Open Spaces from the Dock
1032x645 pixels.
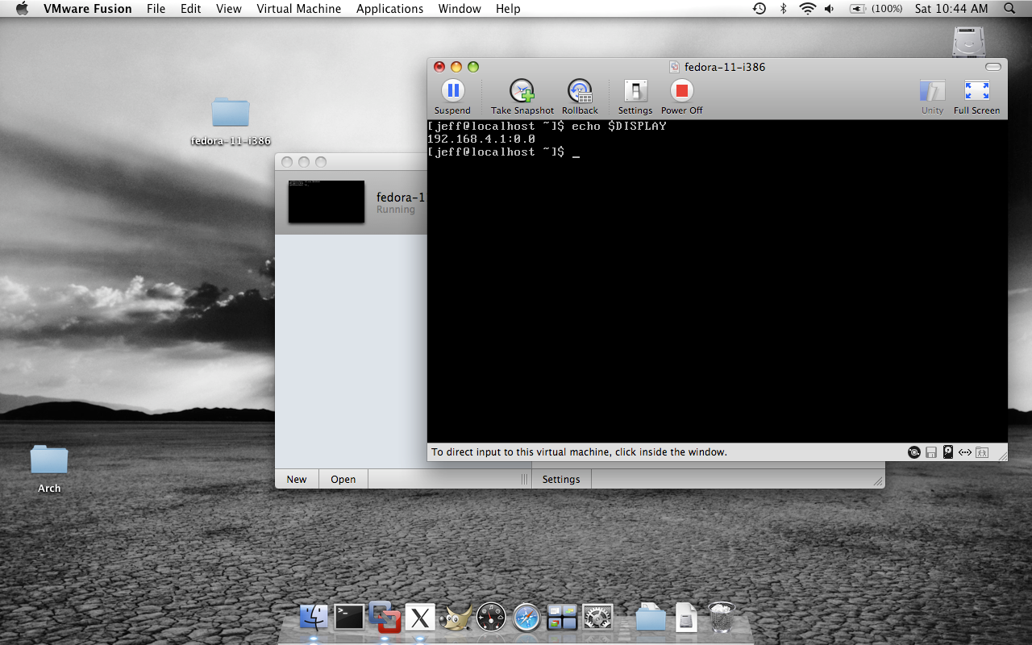tap(562, 618)
